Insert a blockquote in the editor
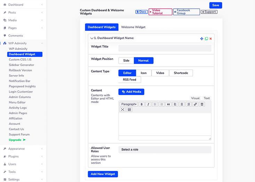 pyautogui.click(x=168, y=104)
